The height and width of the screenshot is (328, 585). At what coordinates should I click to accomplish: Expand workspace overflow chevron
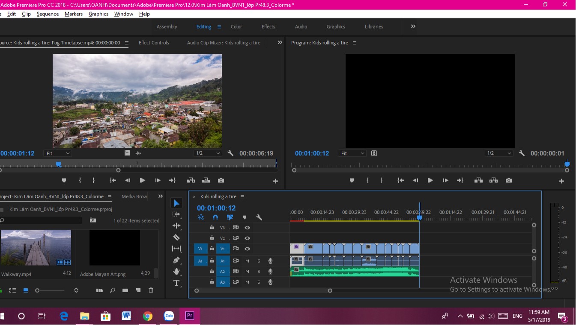coord(413,26)
